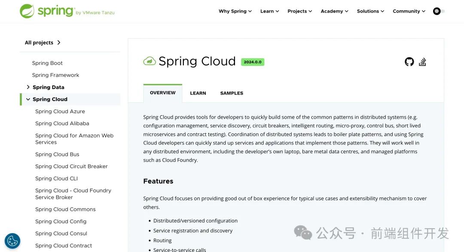Switch to the LEARN tab
The width and height of the screenshot is (464, 252).
[198, 93]
